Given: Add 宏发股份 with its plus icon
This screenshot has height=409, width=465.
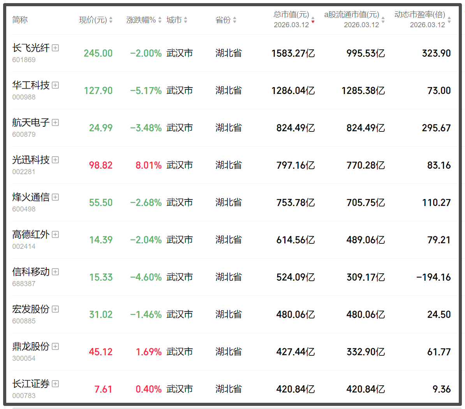Looking at the screenshot, I should (x=55, y=309).
